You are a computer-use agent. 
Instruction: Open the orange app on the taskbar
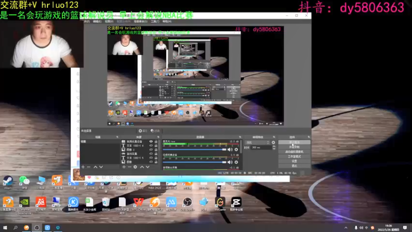[x=26, y=227]
